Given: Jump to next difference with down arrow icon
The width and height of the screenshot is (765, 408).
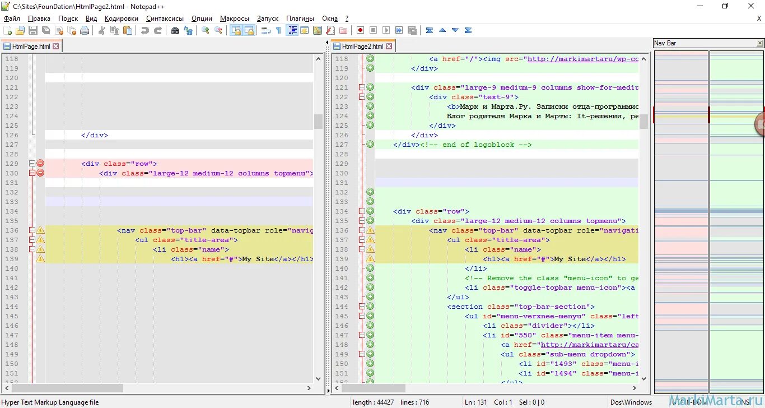Looking at the screenshot, I should (x=455, y=30).
